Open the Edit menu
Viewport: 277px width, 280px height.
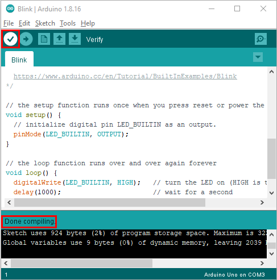[24, 23]
